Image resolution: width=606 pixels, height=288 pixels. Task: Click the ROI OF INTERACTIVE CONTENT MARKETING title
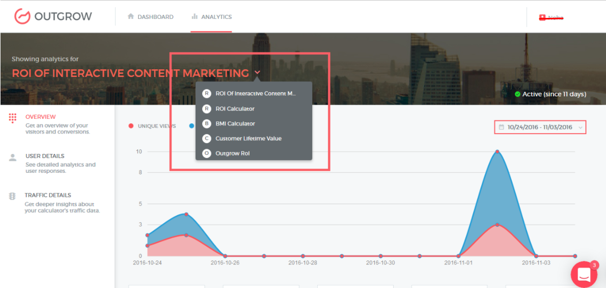coord(131,73)
